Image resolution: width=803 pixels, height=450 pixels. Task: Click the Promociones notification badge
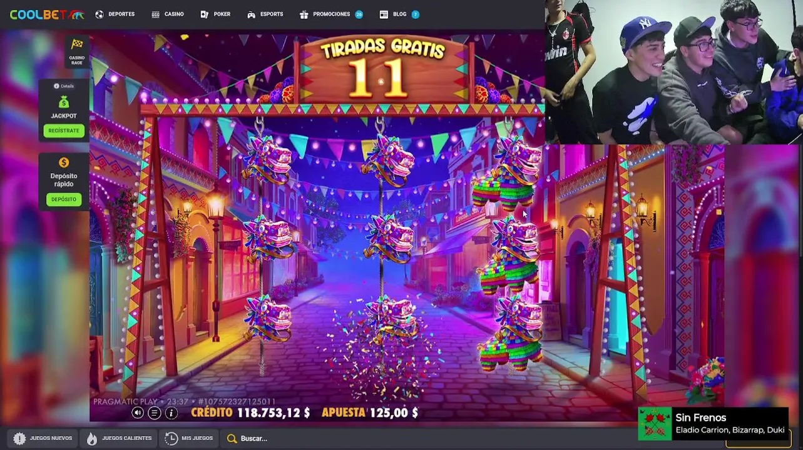pos(359,14)
